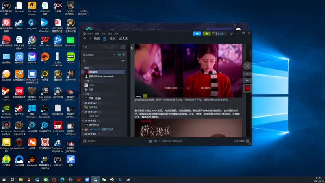This screenshot has height=183, width=325.
Task: Open the Steam desktop shortcut
Action: pyautogui.click(x=19, y=24)
